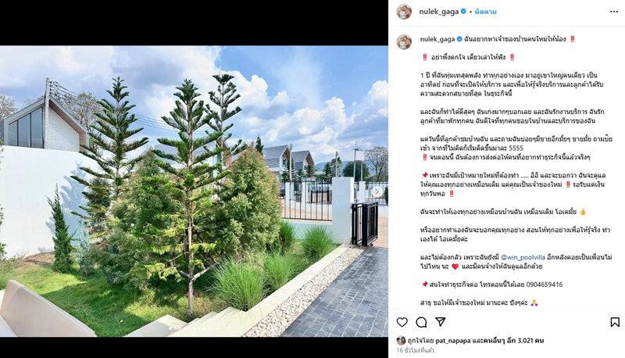This screenshot has height=358, width=625.
Task: Open the 16 hours ago timestamp
Action: pos(416,350)
